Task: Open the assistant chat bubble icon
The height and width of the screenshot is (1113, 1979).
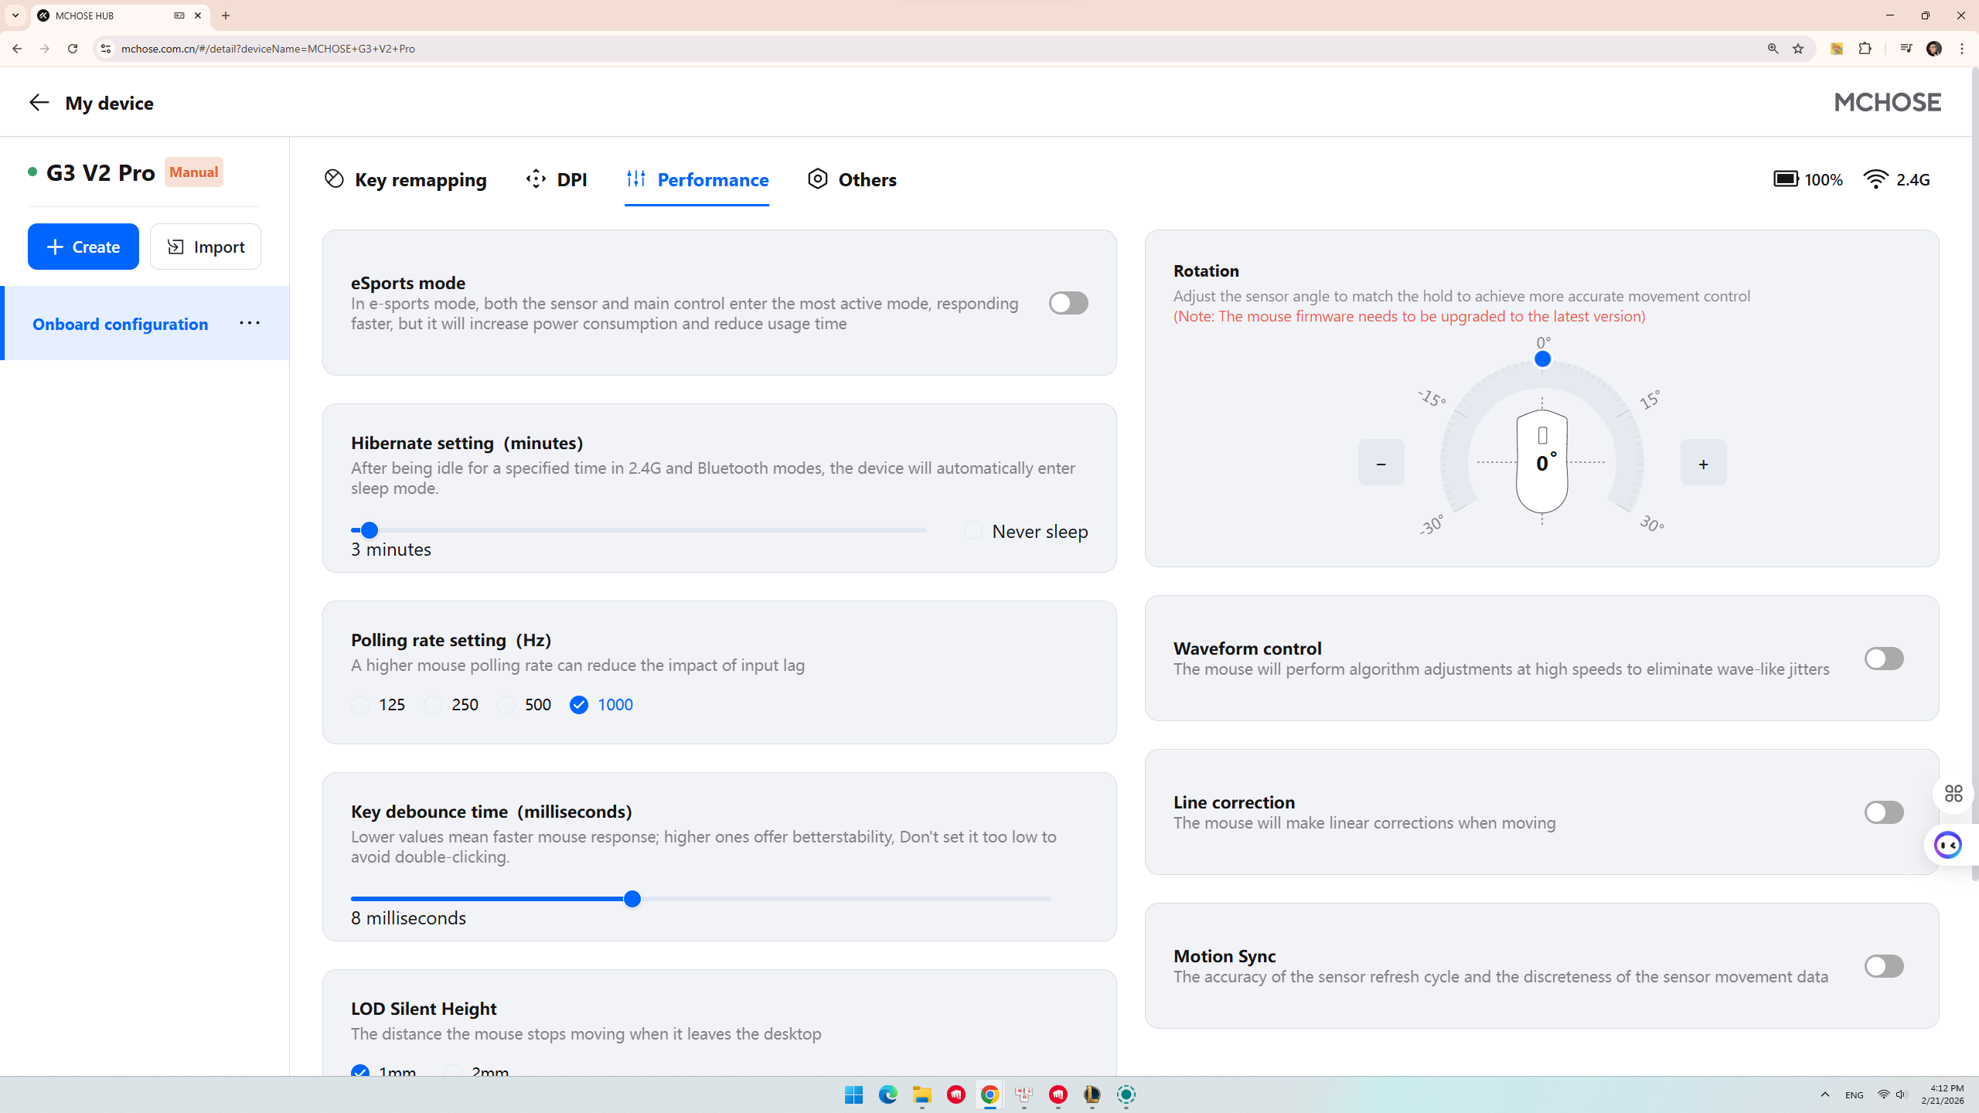Action: pyautogui.click(x=1947, y=845)
